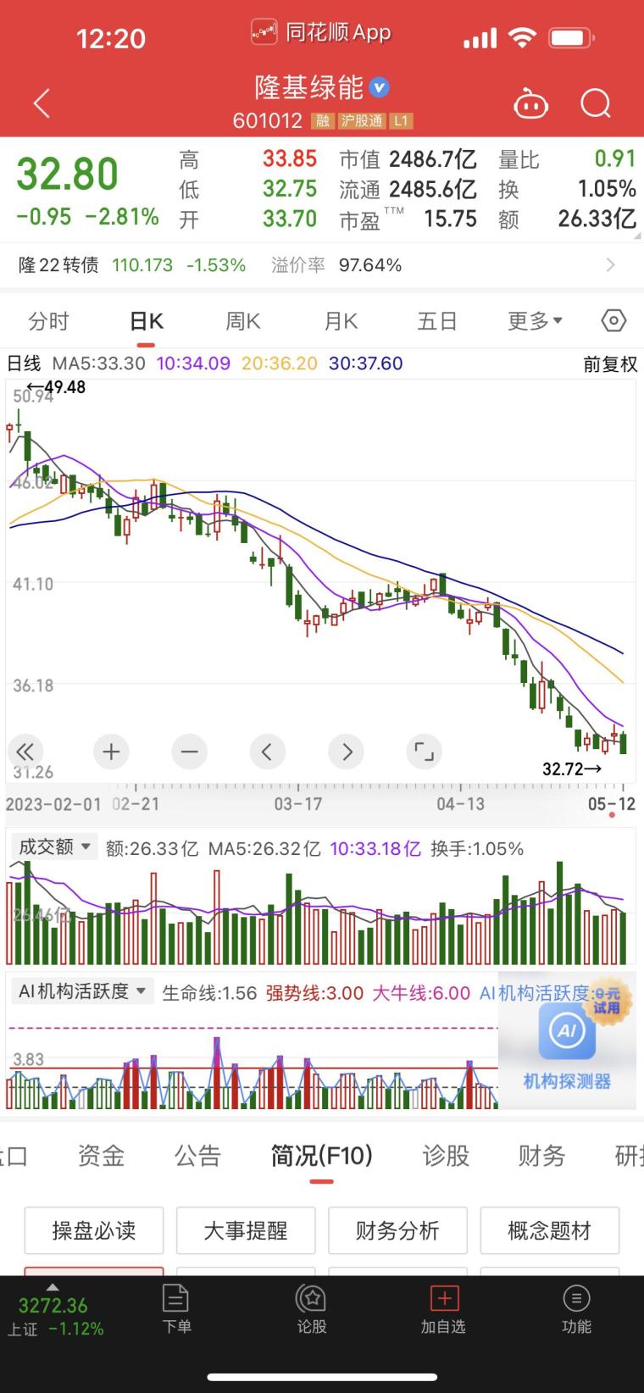Open chart settings hexagon icon
Viewport: 644px width, 1393px height.
pyautogui.click(x=613, y=320)
